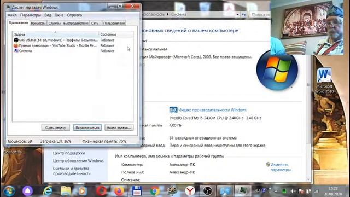Viewport: 350px width, 197px height.
Task: Sort tasks by the Задача column header
Action: (56, 34)
